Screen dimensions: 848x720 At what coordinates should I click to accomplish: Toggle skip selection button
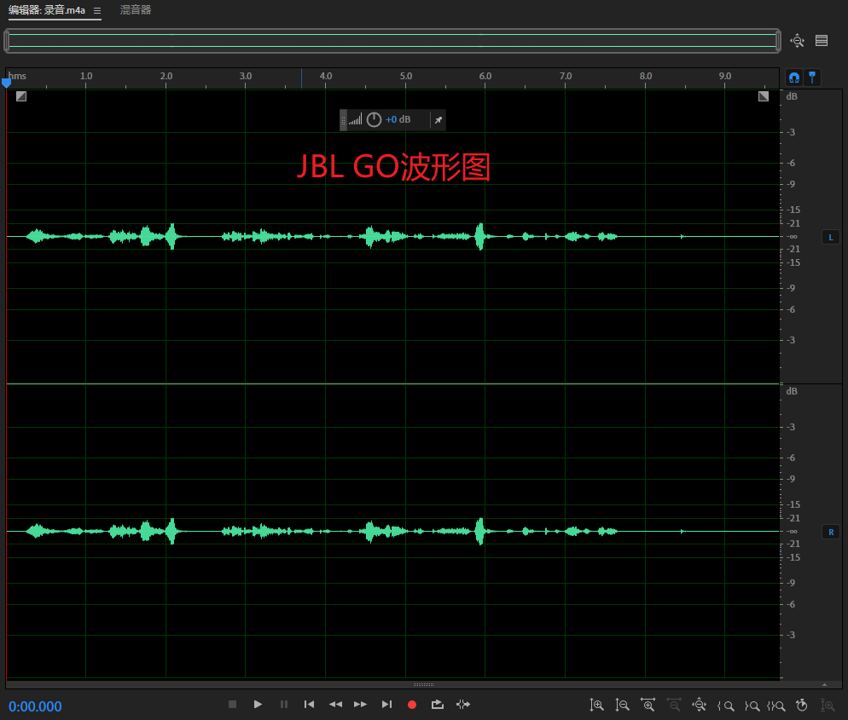click(x=463, y=705)
